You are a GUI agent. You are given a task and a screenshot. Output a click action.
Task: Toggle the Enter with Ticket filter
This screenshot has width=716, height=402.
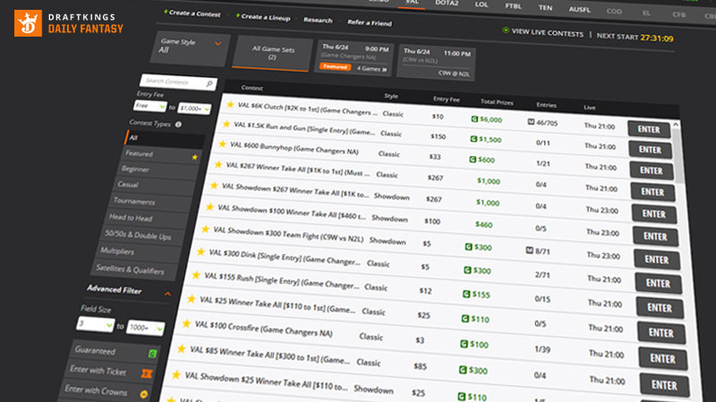[x=109, y=372]
